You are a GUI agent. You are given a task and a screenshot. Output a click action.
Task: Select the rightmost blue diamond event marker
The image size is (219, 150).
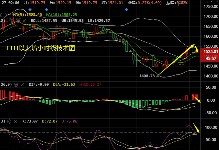click(126, 10)
